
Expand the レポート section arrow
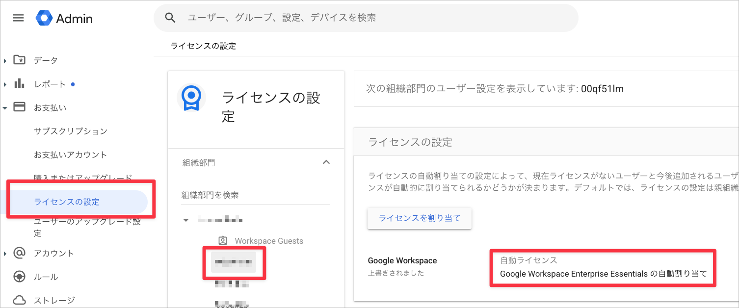5,84
